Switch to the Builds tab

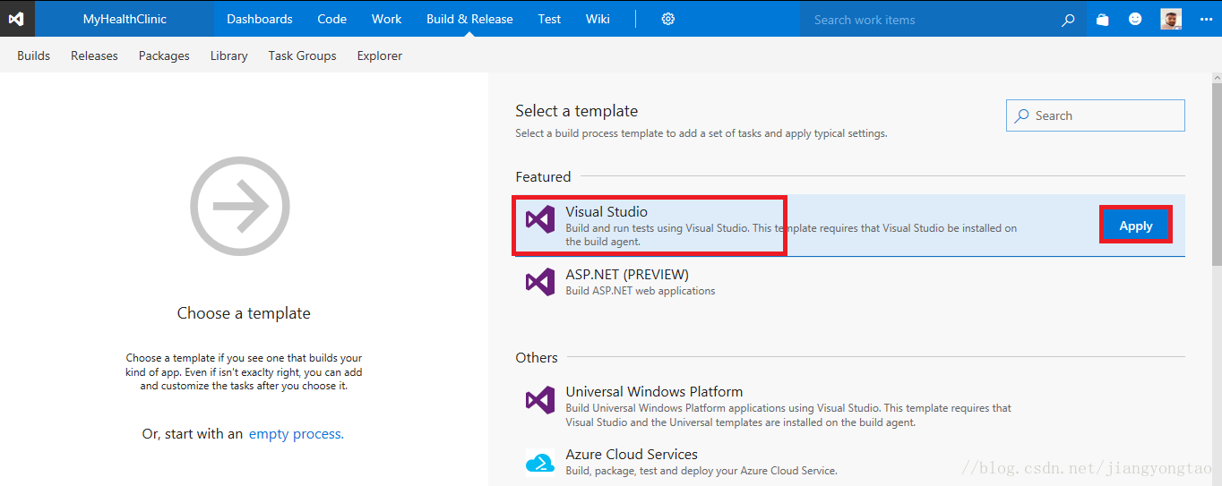click(34, 55)
